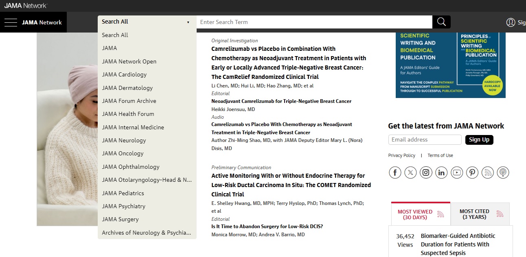The width and height of the screenshot is (526, 257).
Task: Select JAMA Pediatrics option
Action: point(147,193)
